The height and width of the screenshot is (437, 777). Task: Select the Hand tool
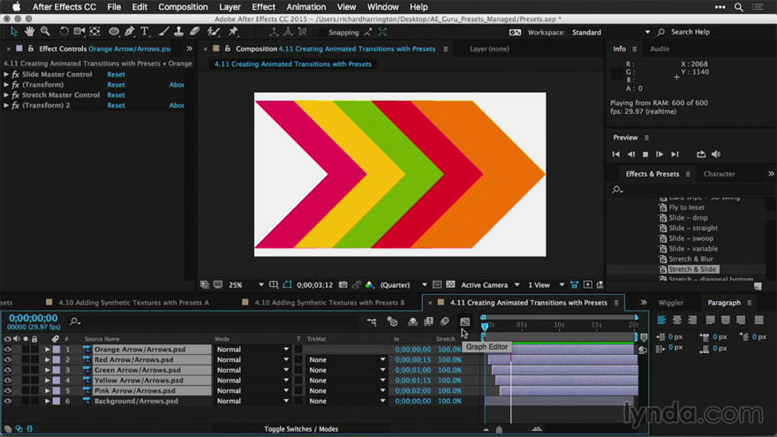coord(30,32)
